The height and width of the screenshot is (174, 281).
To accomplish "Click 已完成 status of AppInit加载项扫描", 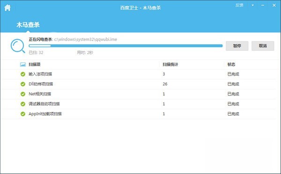I will click(x=233, y=114).
